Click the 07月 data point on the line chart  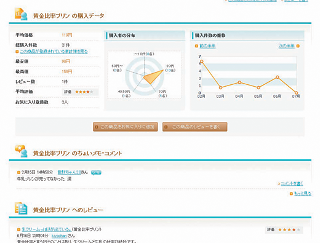pos(296,93)
